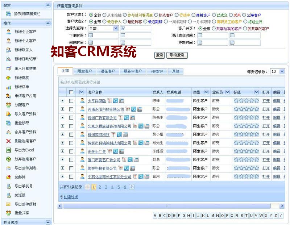Click the 导出为Excel icon
This screenshot has width=290, height=225.
(x=8, y=150)
